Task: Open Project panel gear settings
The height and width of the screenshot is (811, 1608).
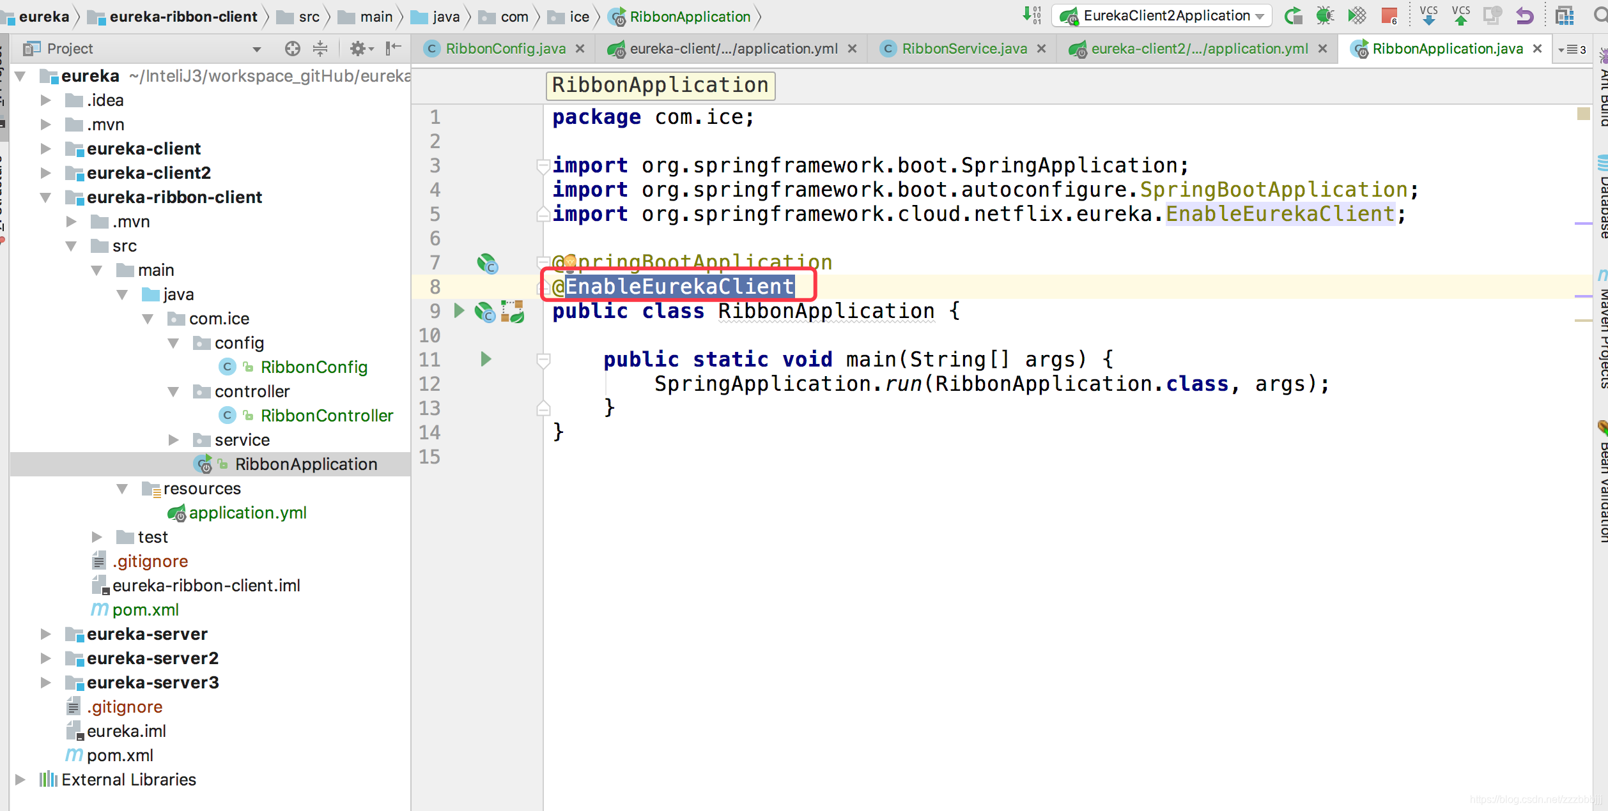Action: click(361, 49)
